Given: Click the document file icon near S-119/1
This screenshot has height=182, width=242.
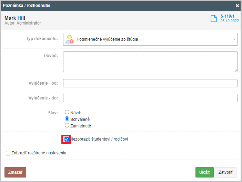Looking at the screenshot, I should [x=214, y=19].
